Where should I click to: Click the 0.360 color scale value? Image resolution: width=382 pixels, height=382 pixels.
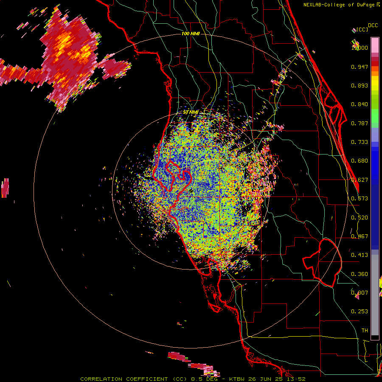(360, 274)
